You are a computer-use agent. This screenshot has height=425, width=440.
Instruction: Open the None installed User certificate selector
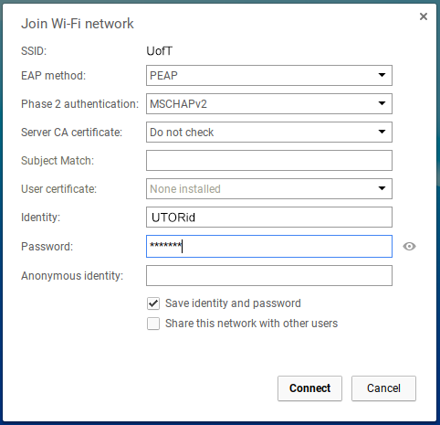(269, 189)
